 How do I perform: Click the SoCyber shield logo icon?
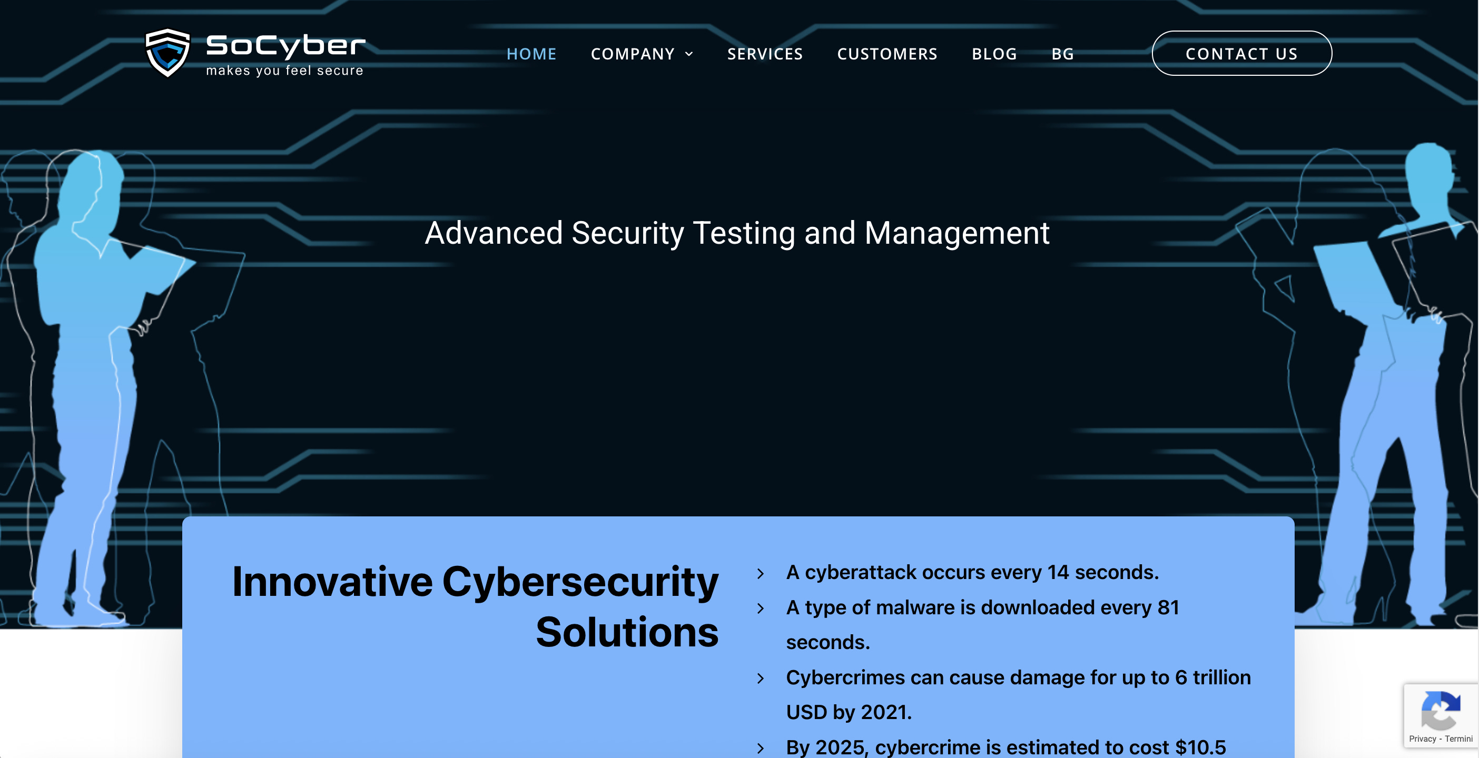167,53
